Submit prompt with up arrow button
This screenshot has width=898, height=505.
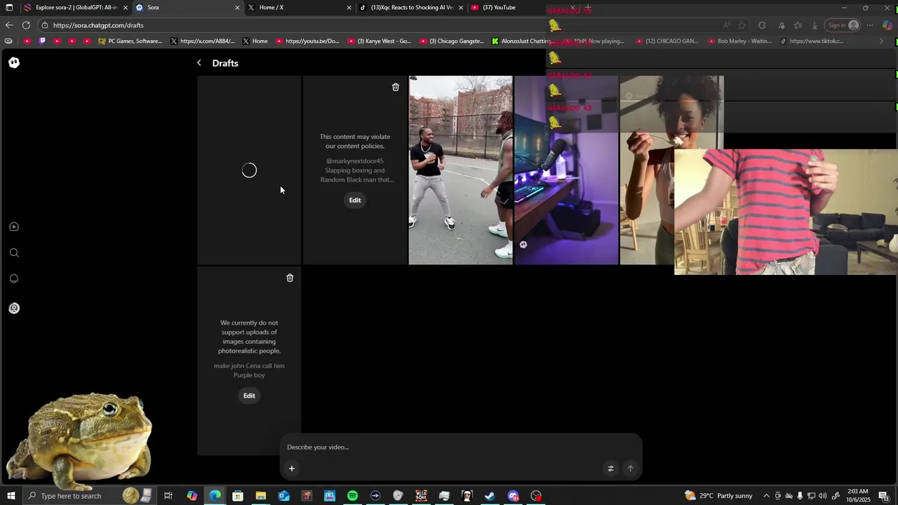point(630,469)
